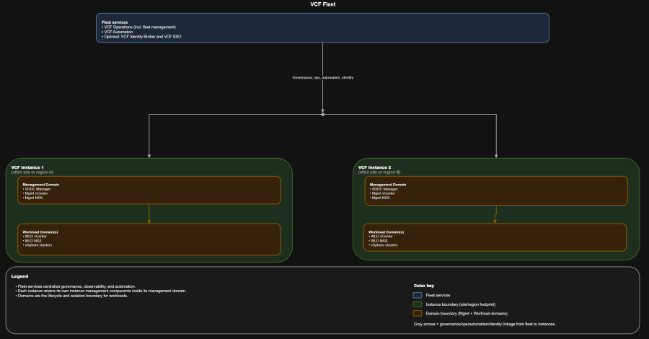The height and width of the screenshot is (339, 649).
Task: Click the arrowhead pointing into VCF Instance 2
Action: (x=496, y=155)
